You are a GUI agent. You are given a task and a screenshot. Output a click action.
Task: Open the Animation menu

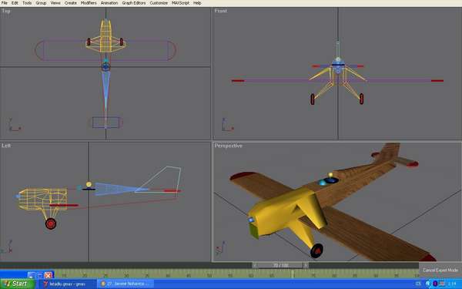pyautogui.click(x=109, y=3)
